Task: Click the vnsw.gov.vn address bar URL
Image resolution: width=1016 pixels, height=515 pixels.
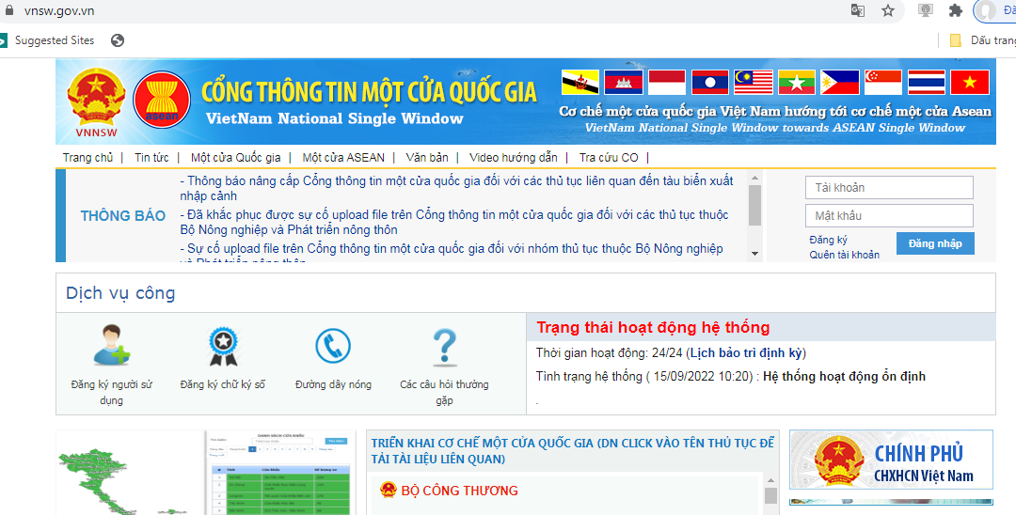Action: coord(59,10)
